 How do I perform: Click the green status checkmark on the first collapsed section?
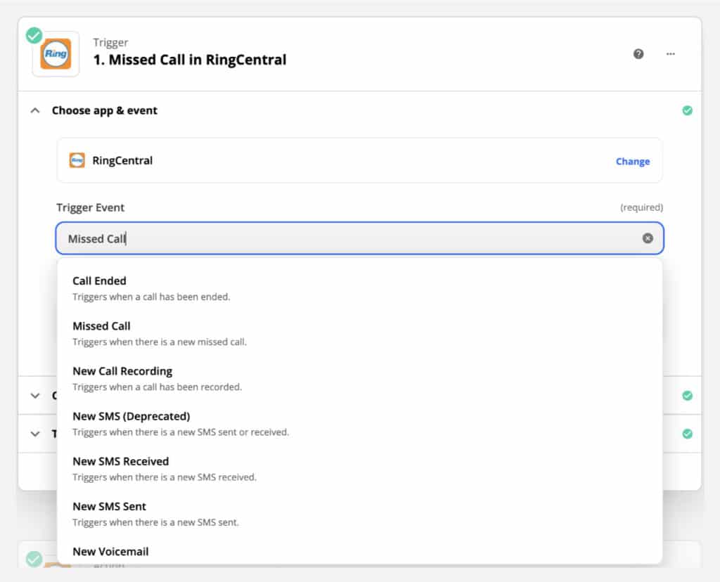pos(688,396)
